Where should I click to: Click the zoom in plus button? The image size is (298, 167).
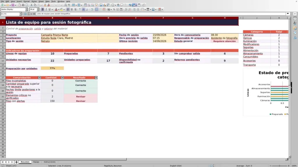pos(289,166)
